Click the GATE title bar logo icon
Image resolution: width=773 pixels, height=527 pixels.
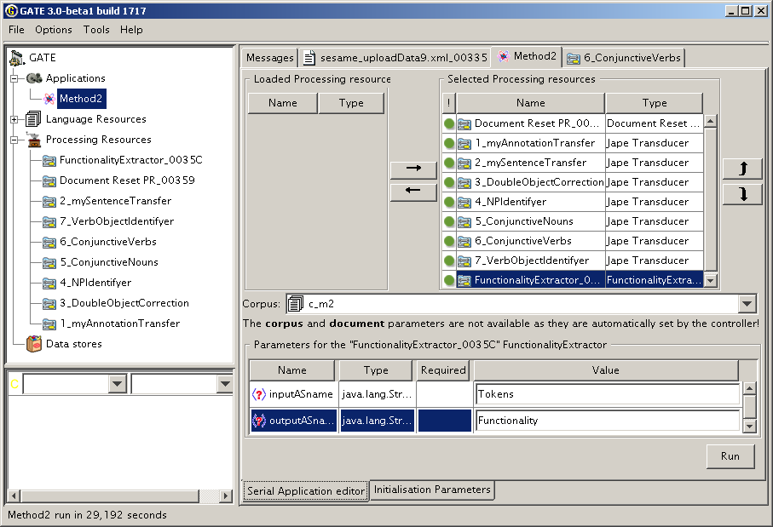coord(11,10)
